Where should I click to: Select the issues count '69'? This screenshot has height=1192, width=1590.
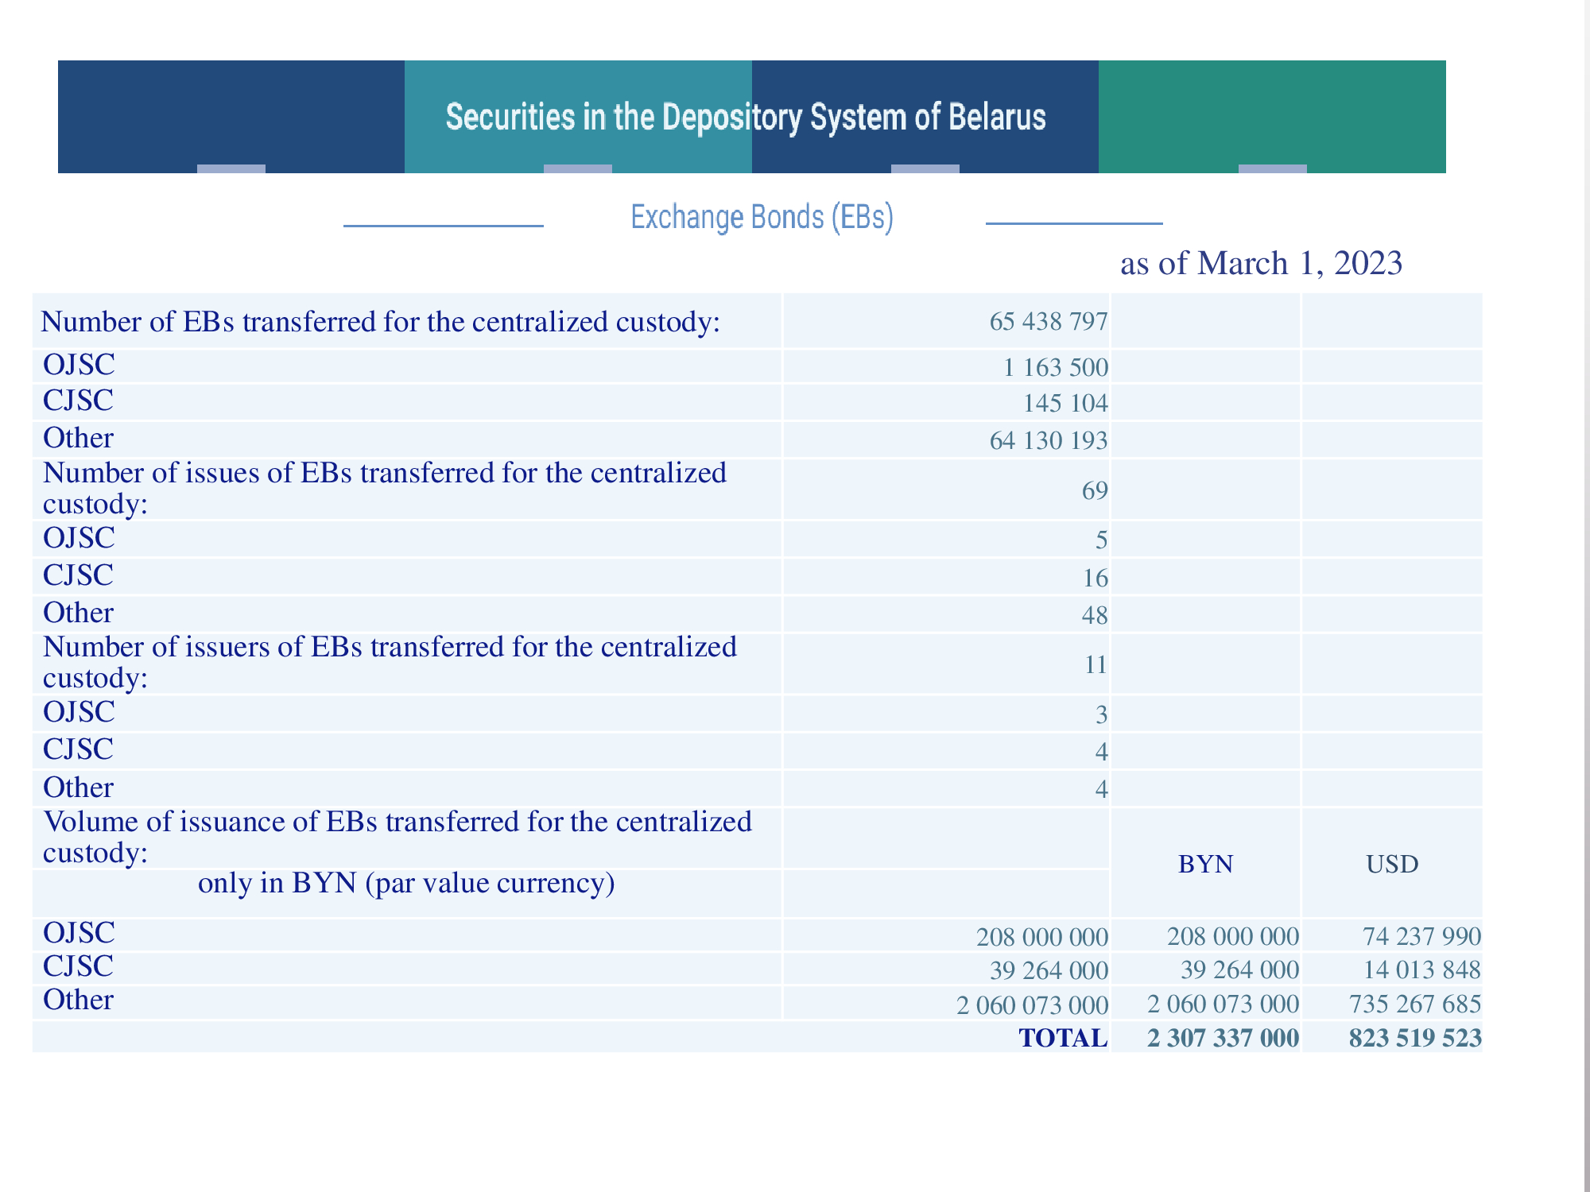click(1095, 491)
